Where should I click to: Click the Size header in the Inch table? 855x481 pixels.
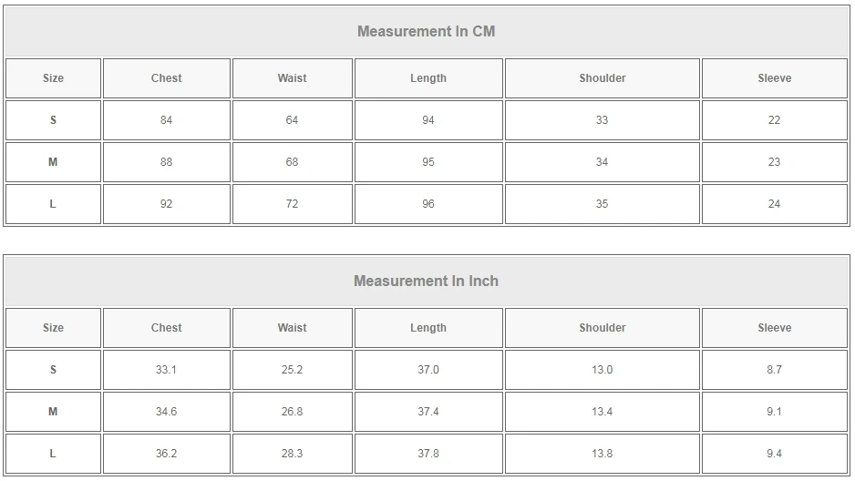tap(53, 328)
